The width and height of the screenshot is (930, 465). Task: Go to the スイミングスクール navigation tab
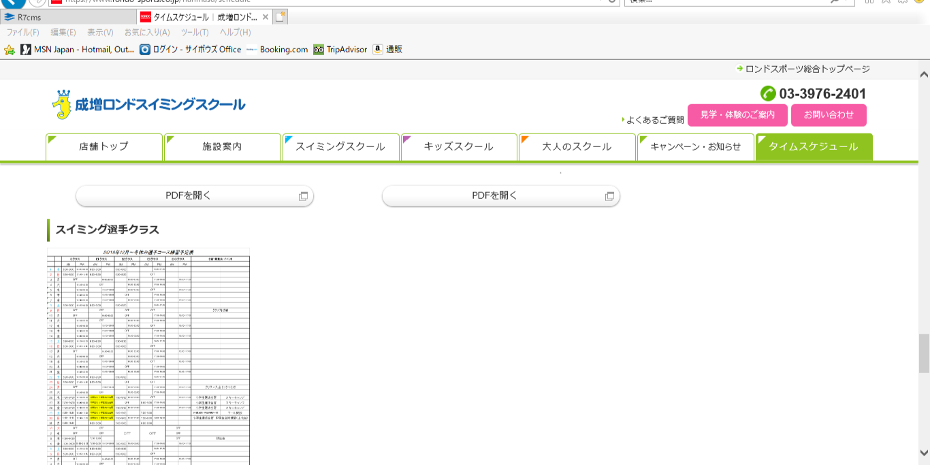coord(340,146)
